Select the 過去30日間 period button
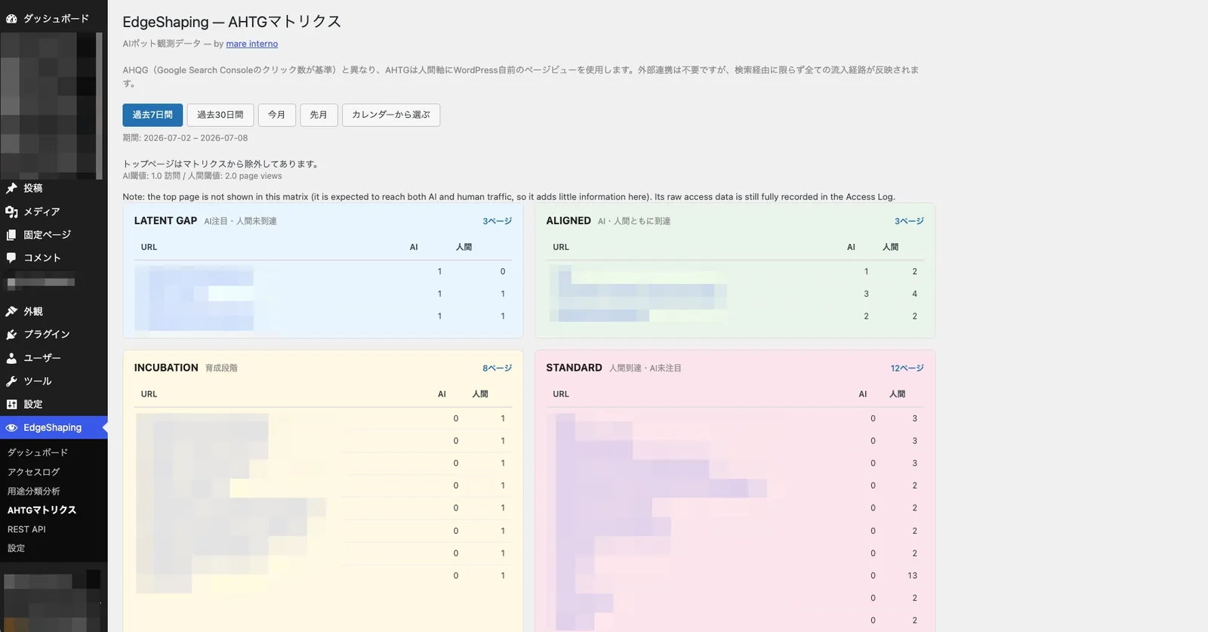This screenshot has width=1208, height=632. [220, 115]
